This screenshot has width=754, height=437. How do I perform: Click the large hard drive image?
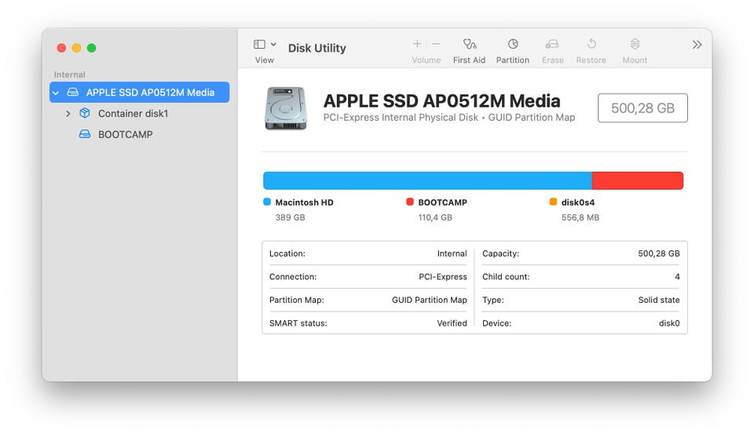286,108
